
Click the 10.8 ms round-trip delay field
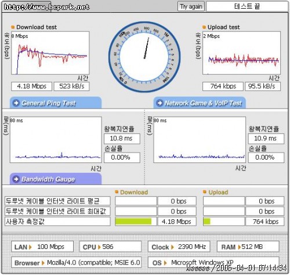tap(122, 139)
